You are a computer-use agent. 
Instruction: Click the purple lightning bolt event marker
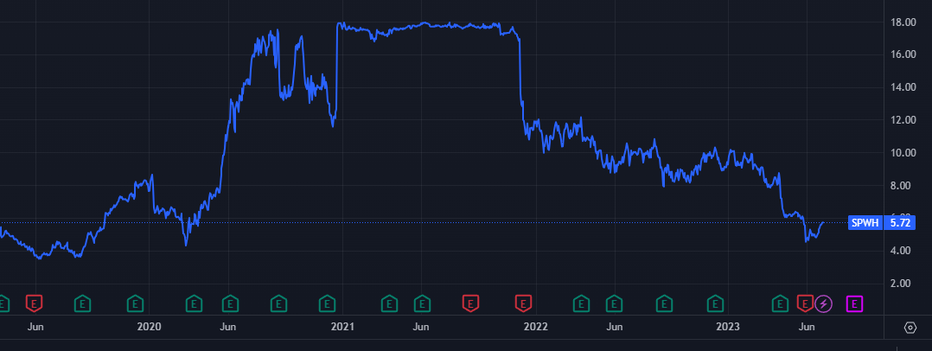click(823, 304)
